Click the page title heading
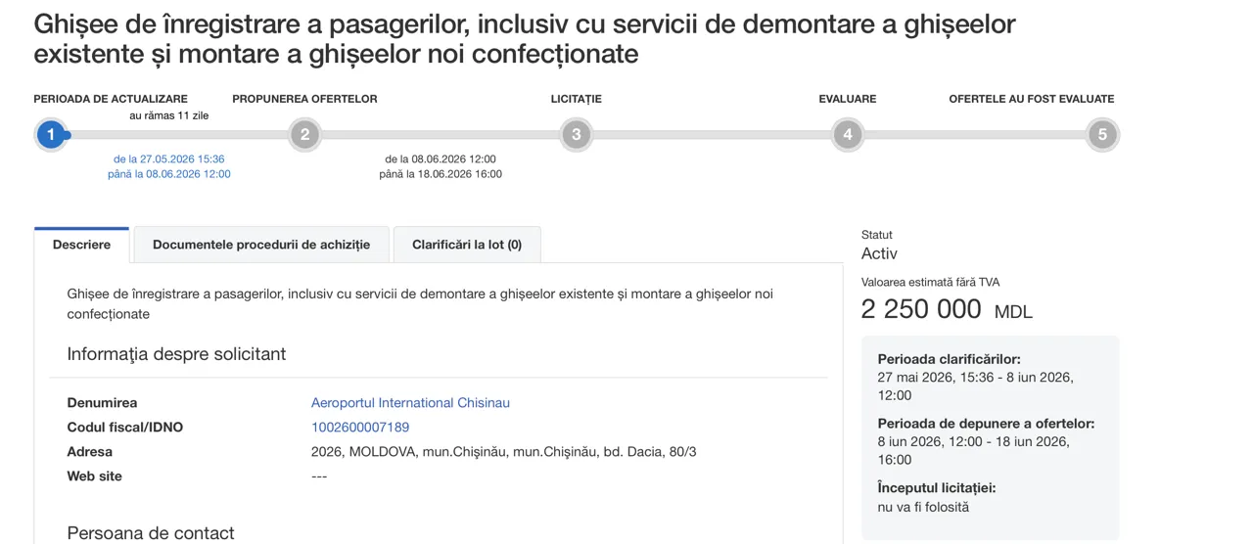The width and height of the screenshot is (1253, 544). 525,38
